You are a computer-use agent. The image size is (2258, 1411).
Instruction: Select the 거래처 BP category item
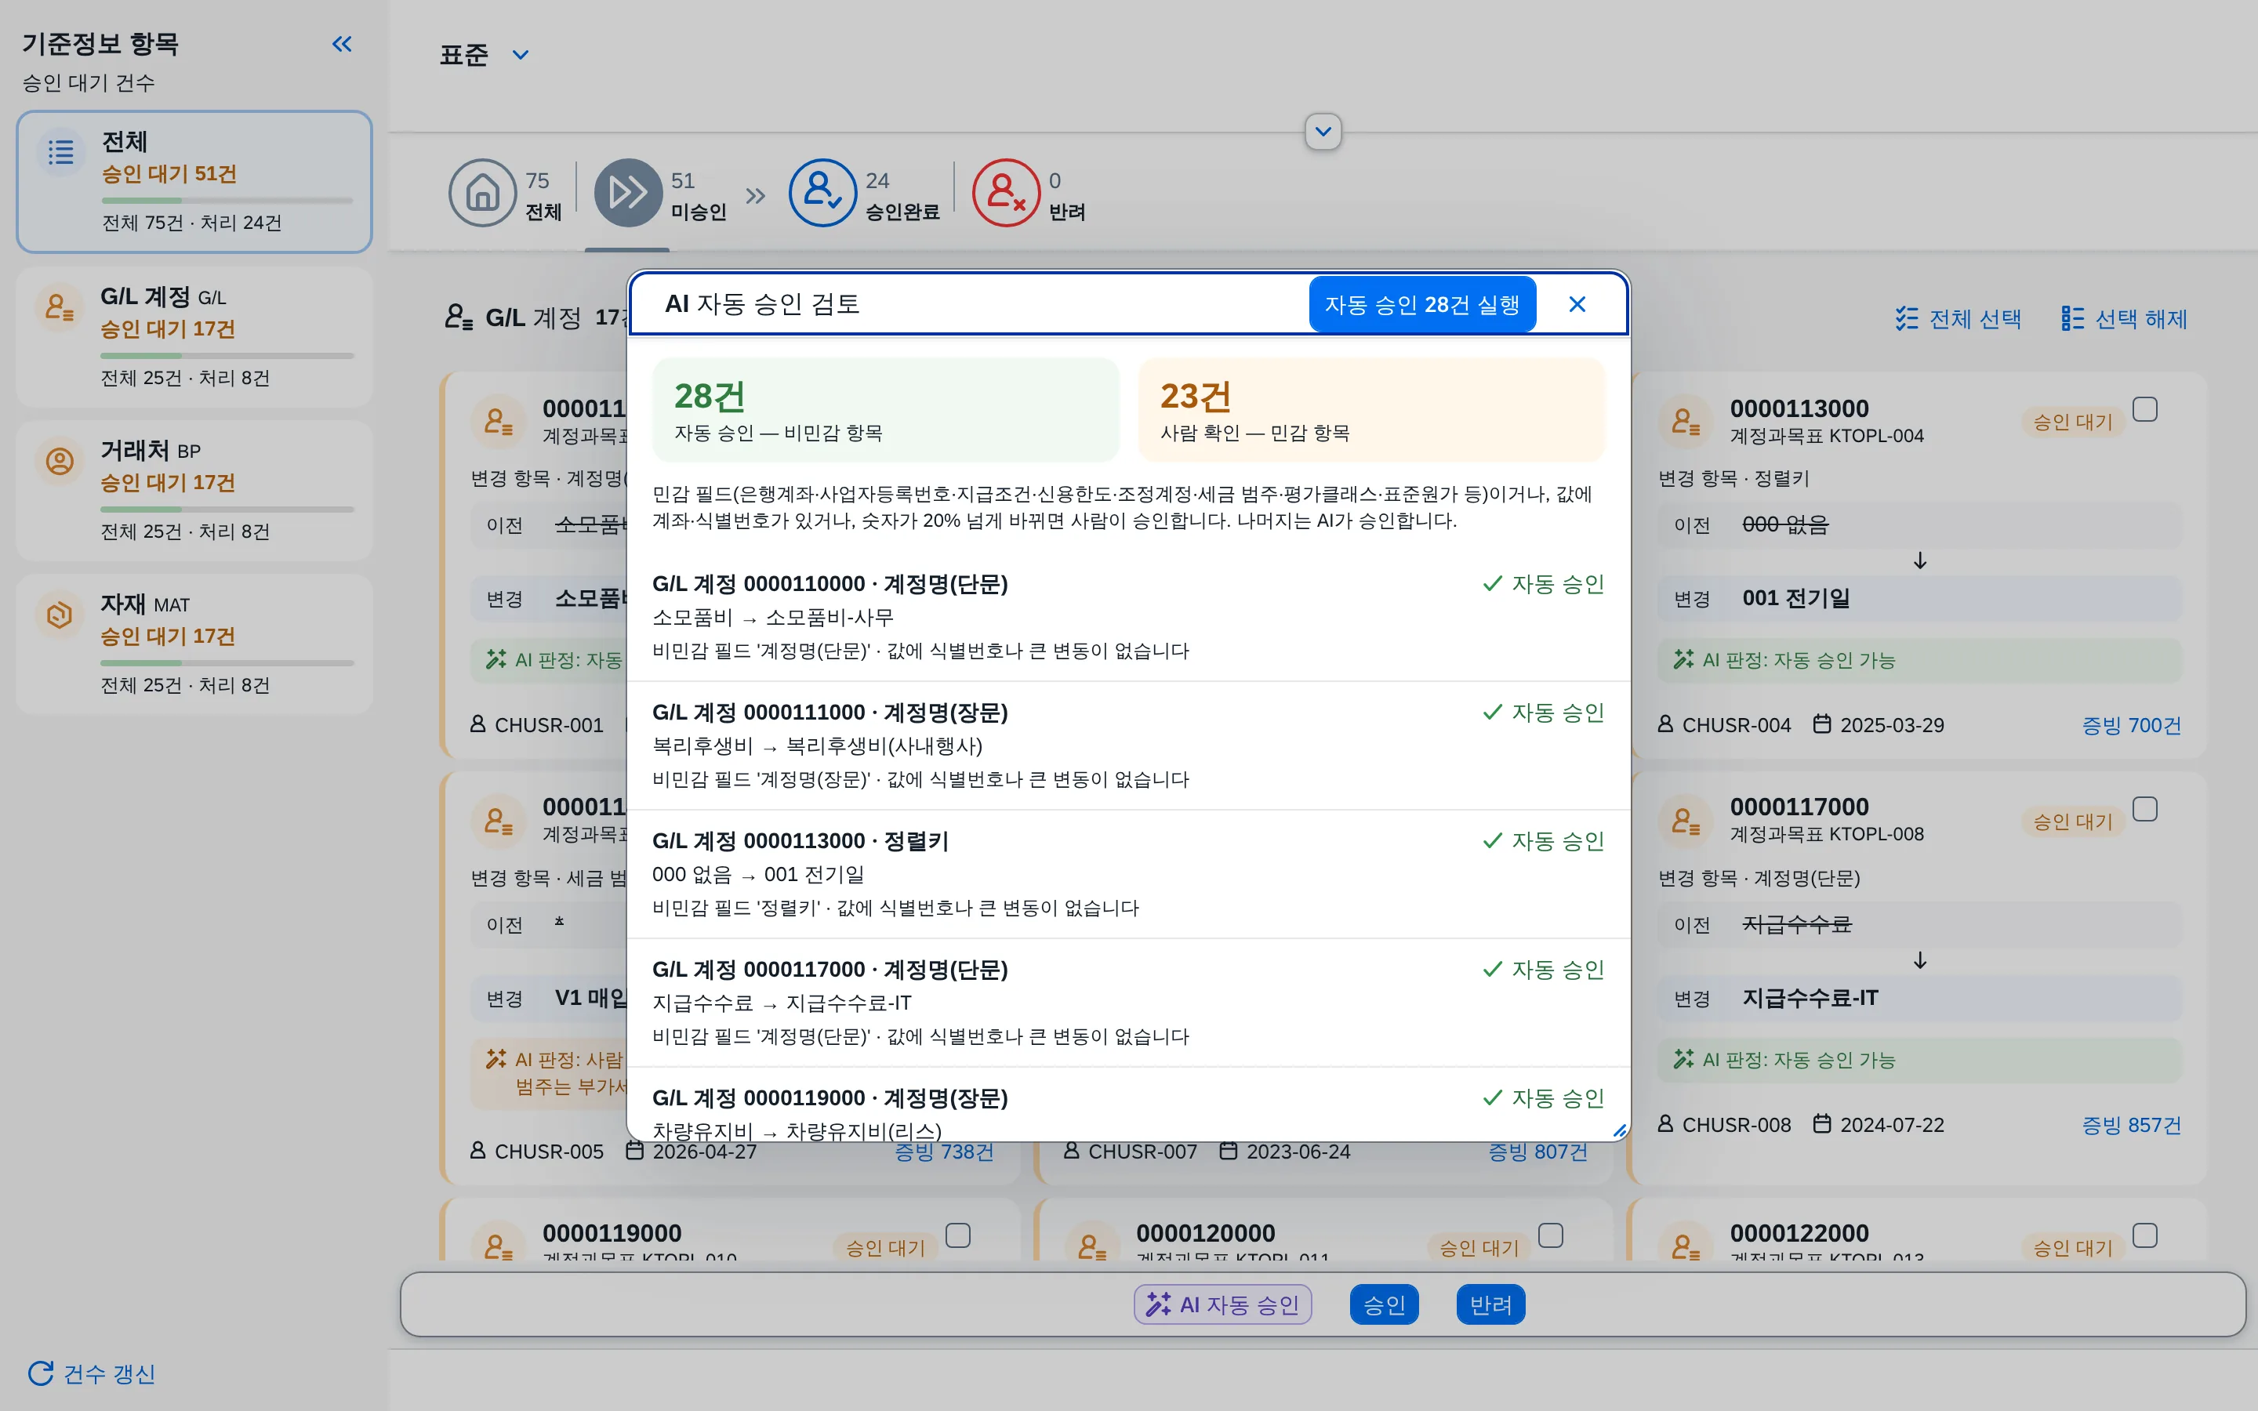click(x=194, y=491)
